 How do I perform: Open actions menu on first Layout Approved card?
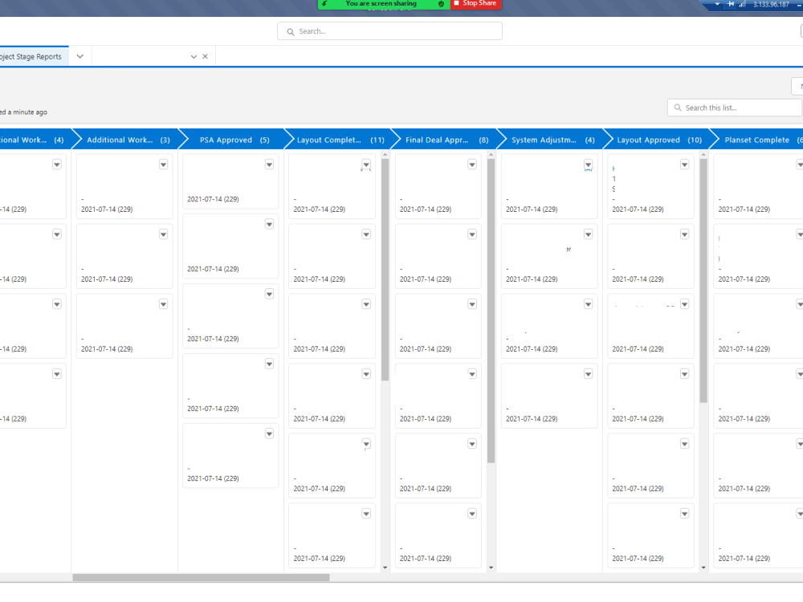point(685,165)
